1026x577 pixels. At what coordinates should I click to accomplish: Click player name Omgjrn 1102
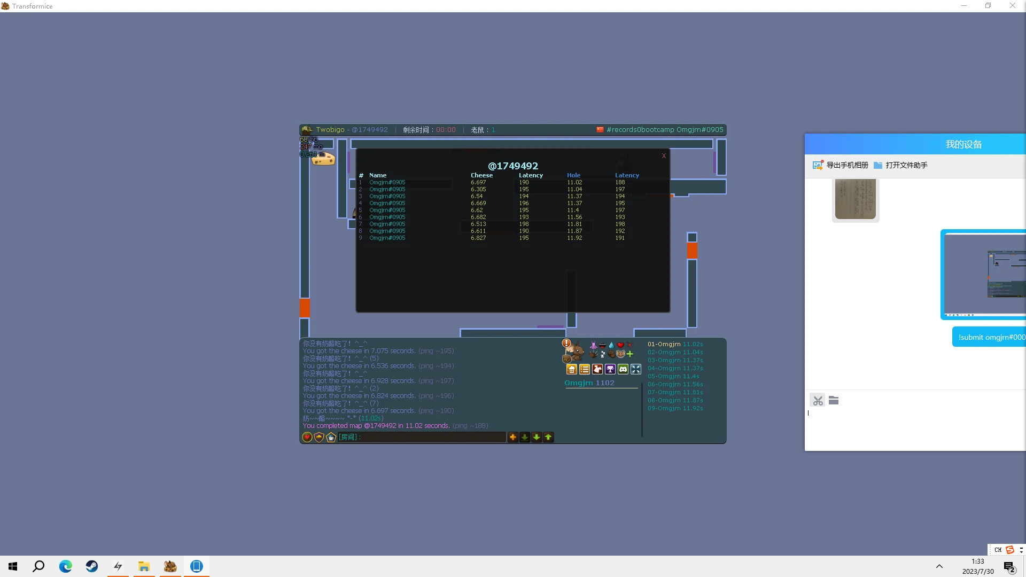click(x=589, y=383)
